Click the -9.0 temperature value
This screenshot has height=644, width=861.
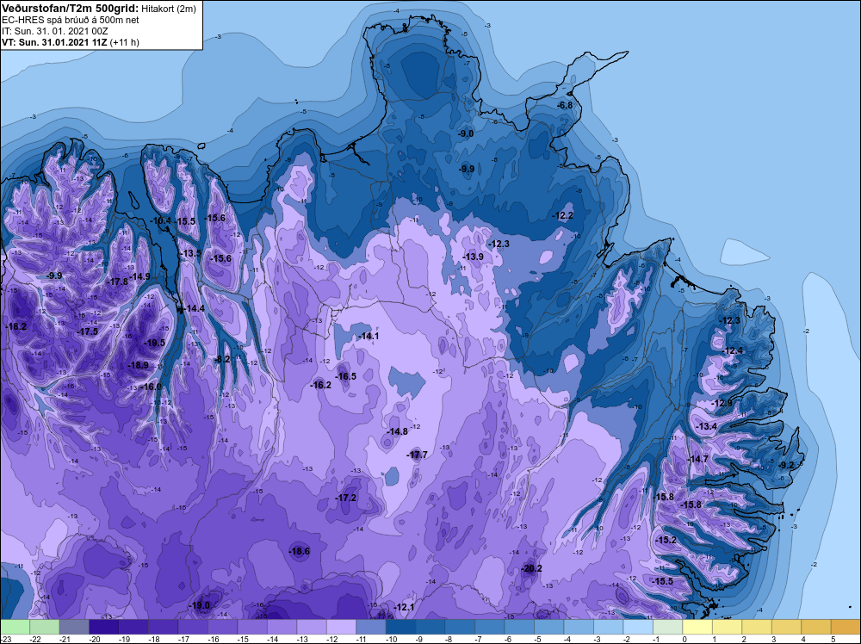click(466, 133)
